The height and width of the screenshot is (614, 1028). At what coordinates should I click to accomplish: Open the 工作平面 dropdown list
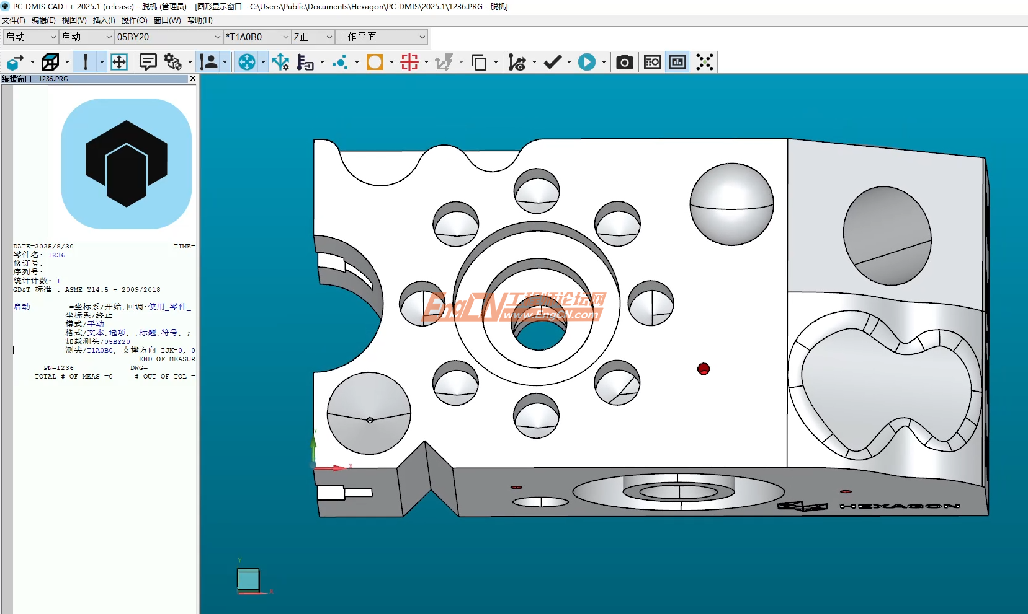coord(422,37)
